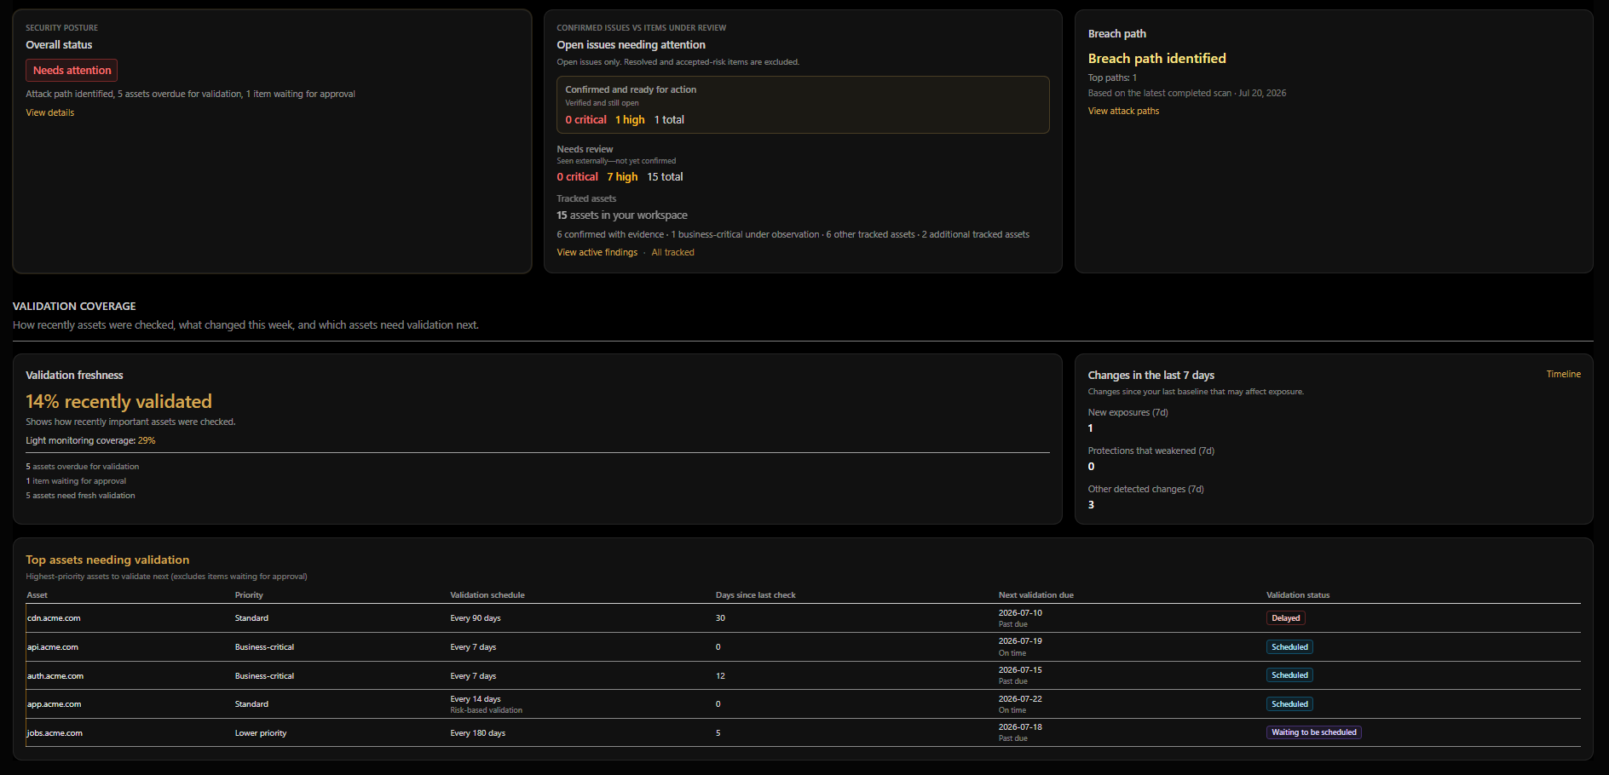Click Protections that weakened (7d) label
Screen dimensions: 1609x775
point(1151,451)
